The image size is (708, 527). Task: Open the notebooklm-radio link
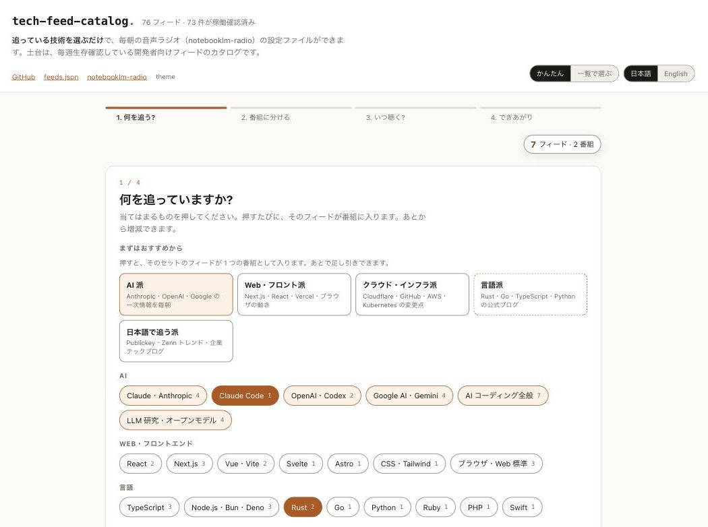pyautogui.click(x=117, y=77)
